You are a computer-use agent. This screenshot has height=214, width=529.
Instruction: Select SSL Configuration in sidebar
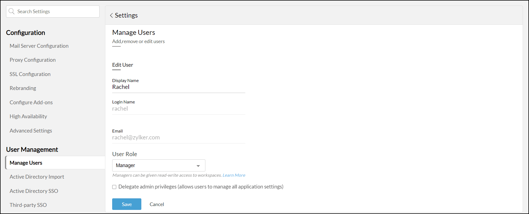pyautogui.click(x=30, y=74)
